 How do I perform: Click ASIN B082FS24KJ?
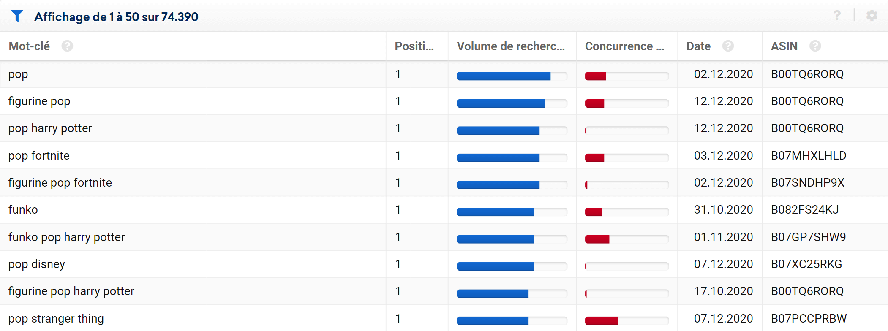click(x=805, y=210)
